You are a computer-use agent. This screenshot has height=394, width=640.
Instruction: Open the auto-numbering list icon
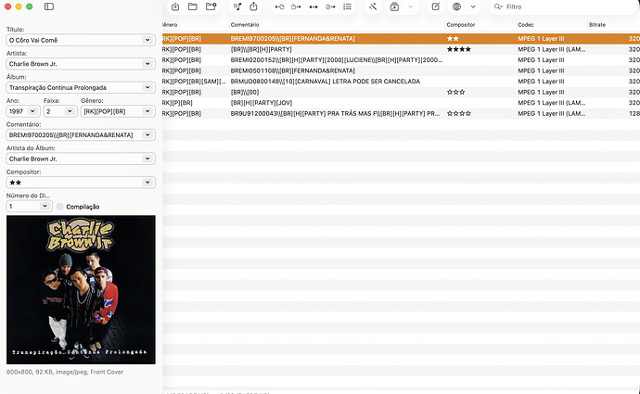[347, 6]
